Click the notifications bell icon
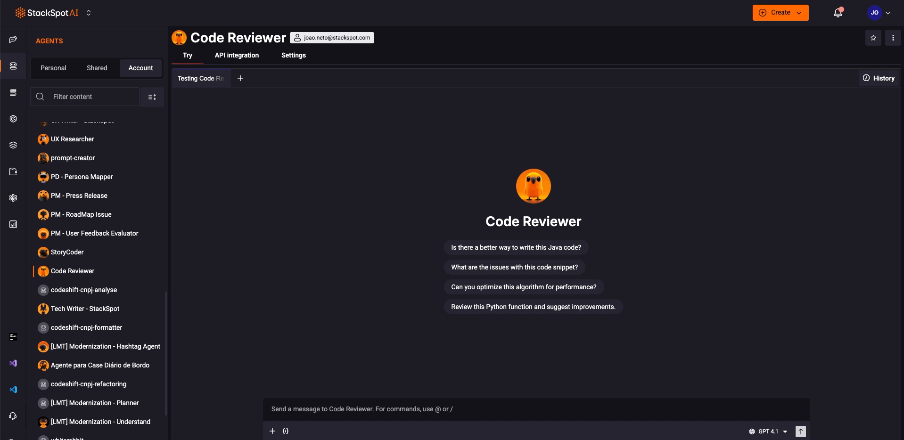The image size is (904, 440). click(838, 13)
